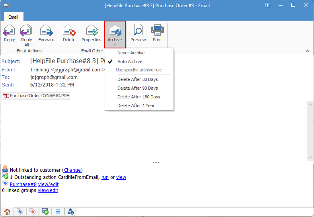Toggle the checked Auto Archive option
The height and width of the screenshot is (217, 314).
139,61
